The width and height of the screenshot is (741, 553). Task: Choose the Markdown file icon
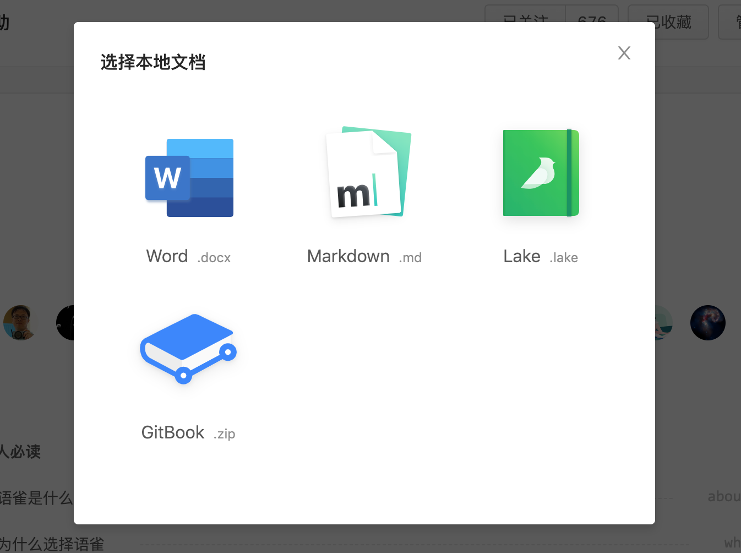point(368,172)
